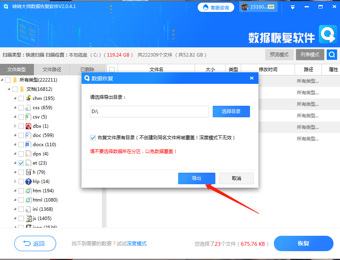Click the htm file type icon
Screen dimensions: 340x260
point(28,190)
